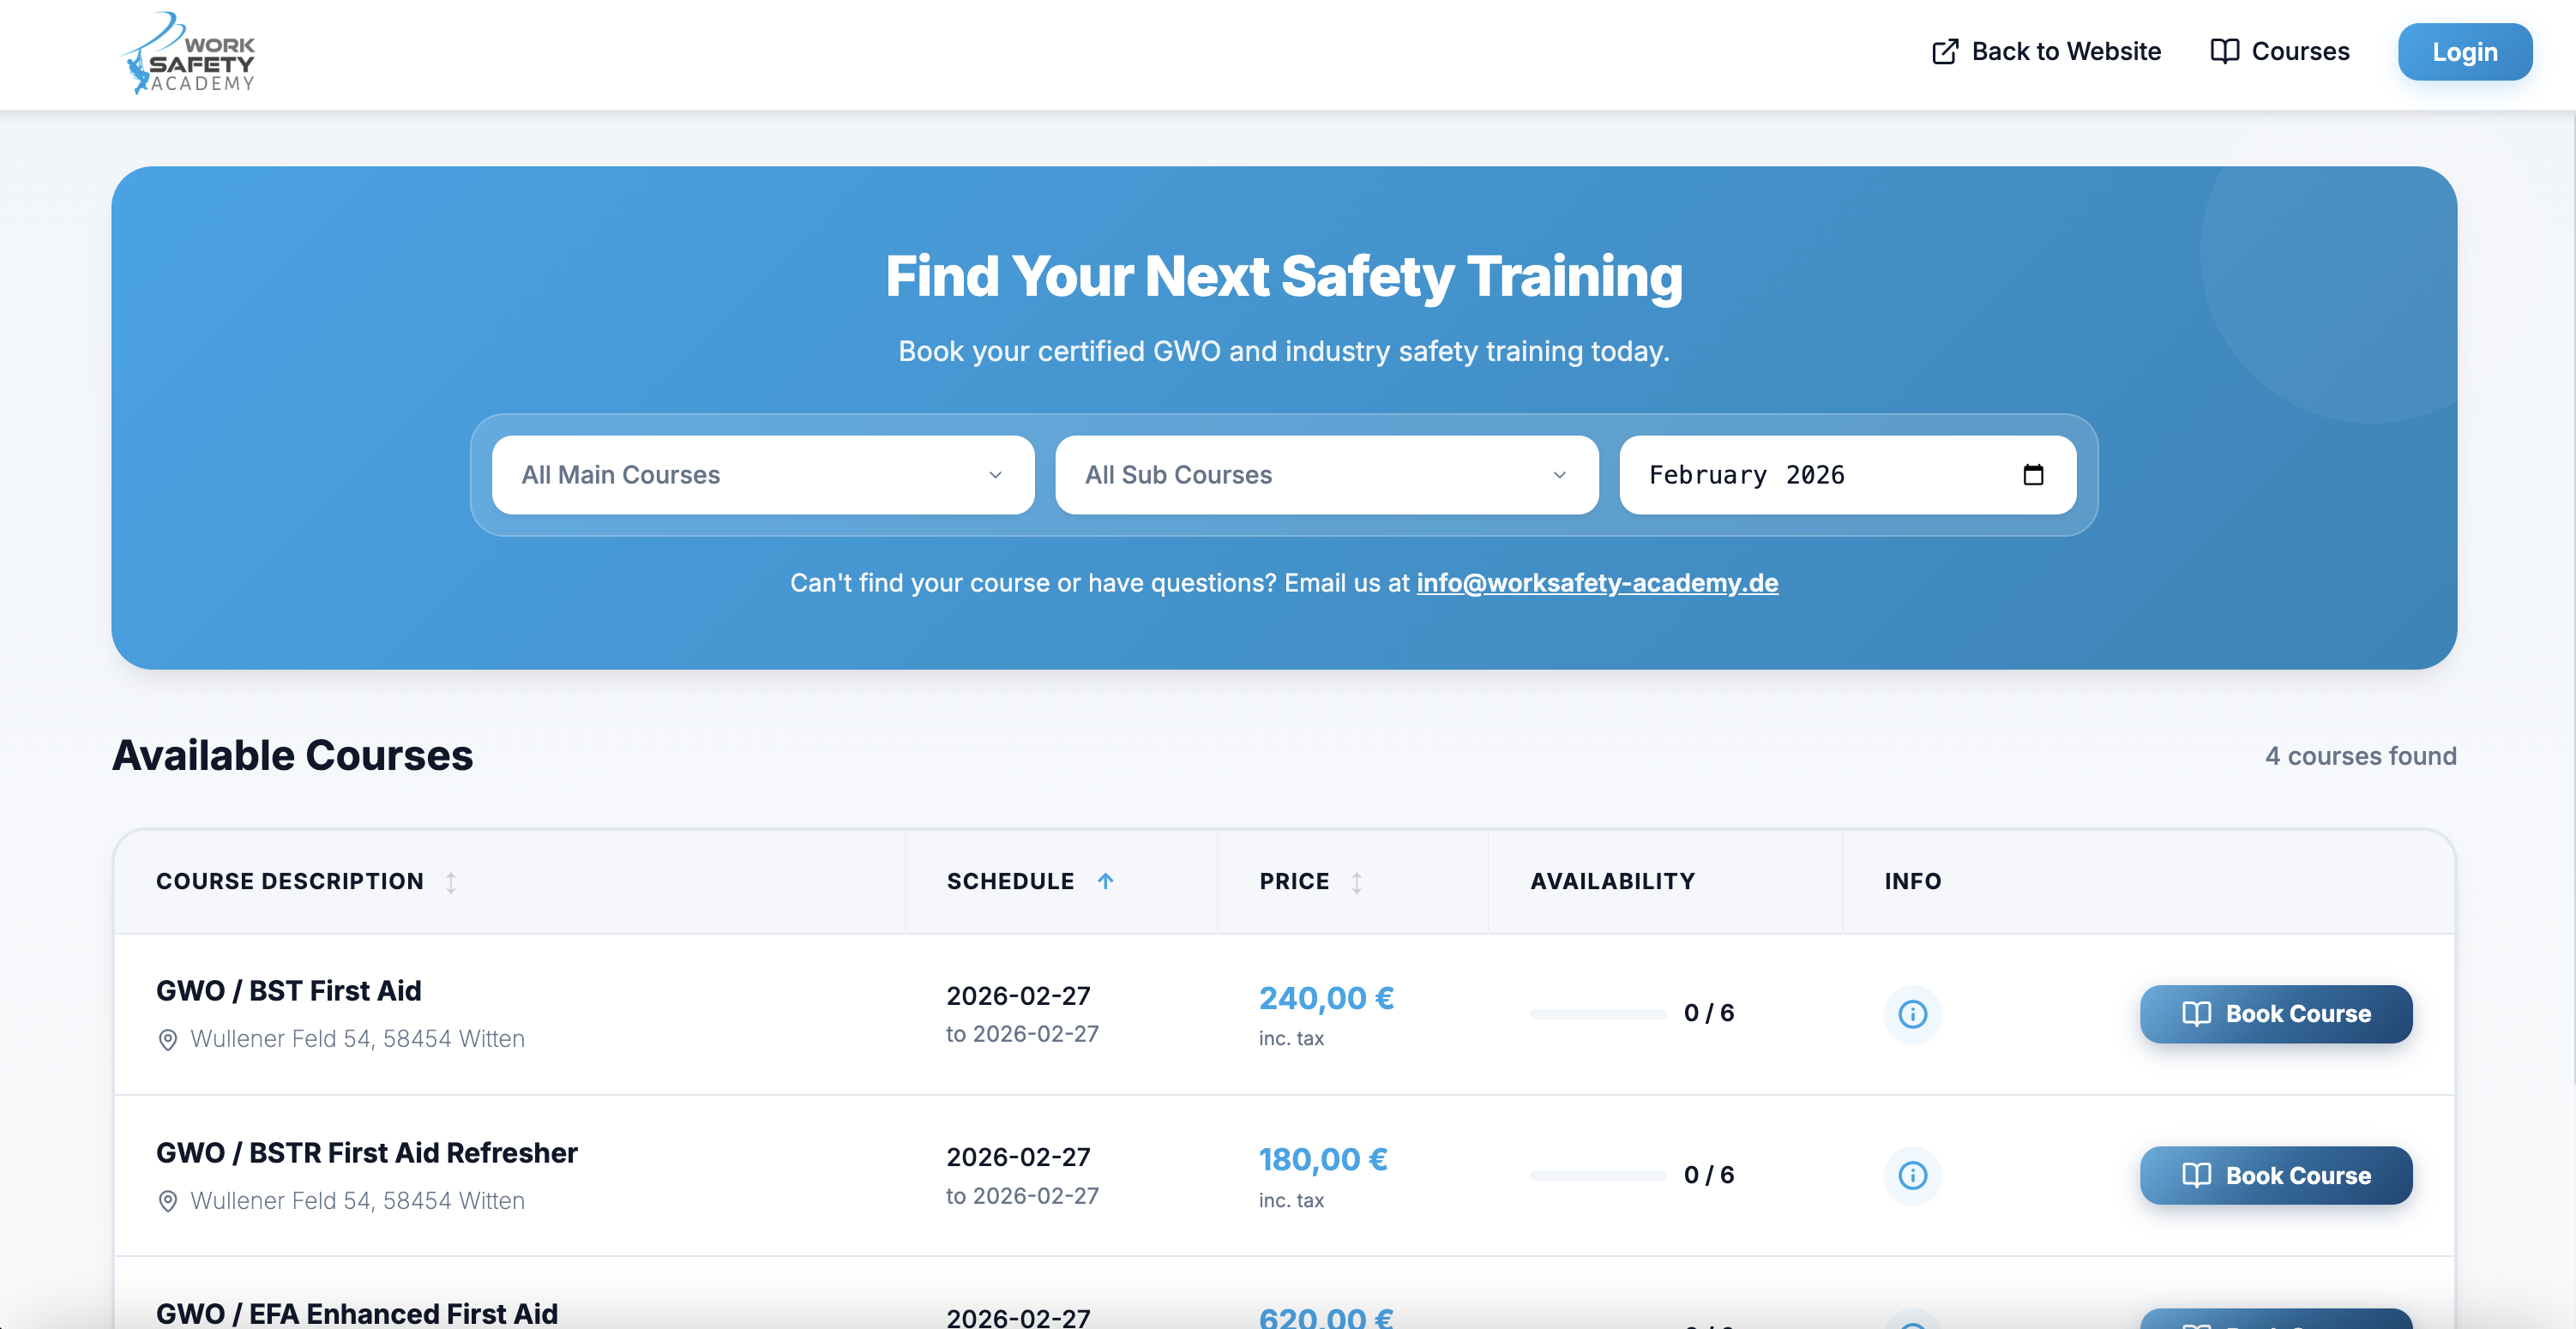This screenshot has width=2576, height=1329.
Task: Toggle Course Description column sorting
Action: (452, 882)
